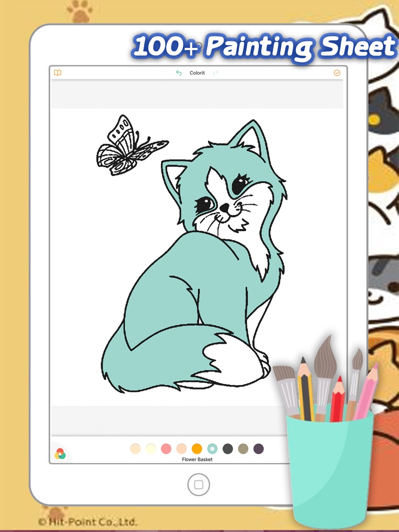399x532 pixels.
Task: Tap the orange checkmark done icon
Action: coord(337,73)
